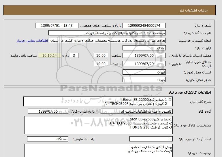Select the buyer organization name field

(x=107, y=33)
